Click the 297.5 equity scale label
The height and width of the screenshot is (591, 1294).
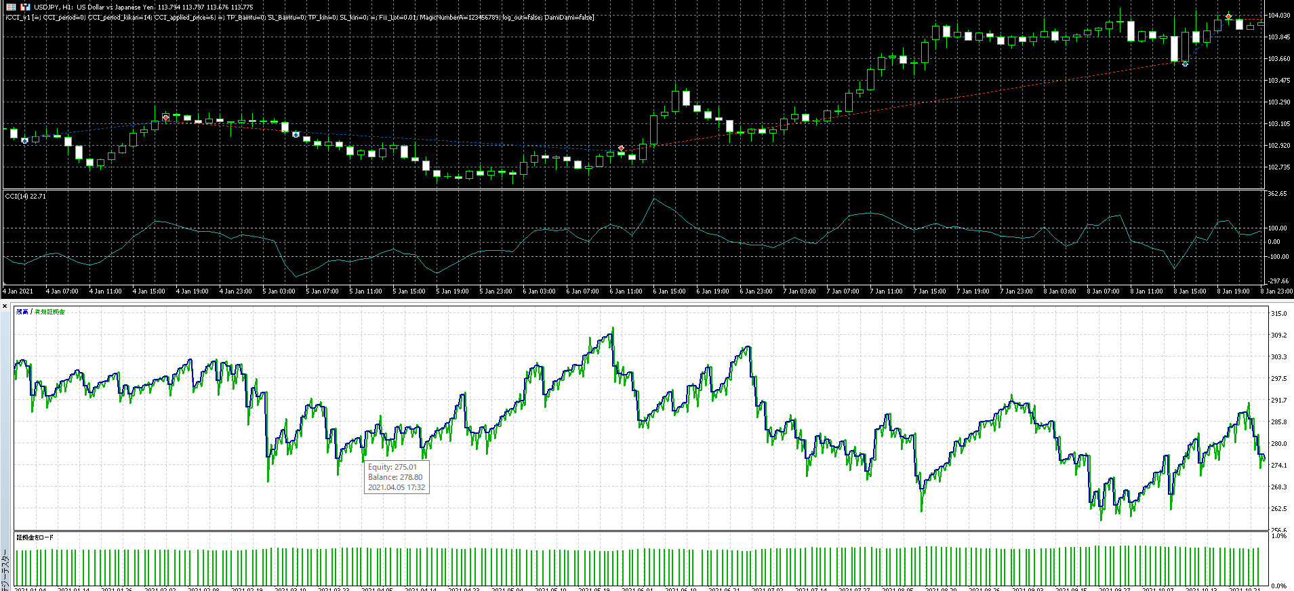(1278, 379)
